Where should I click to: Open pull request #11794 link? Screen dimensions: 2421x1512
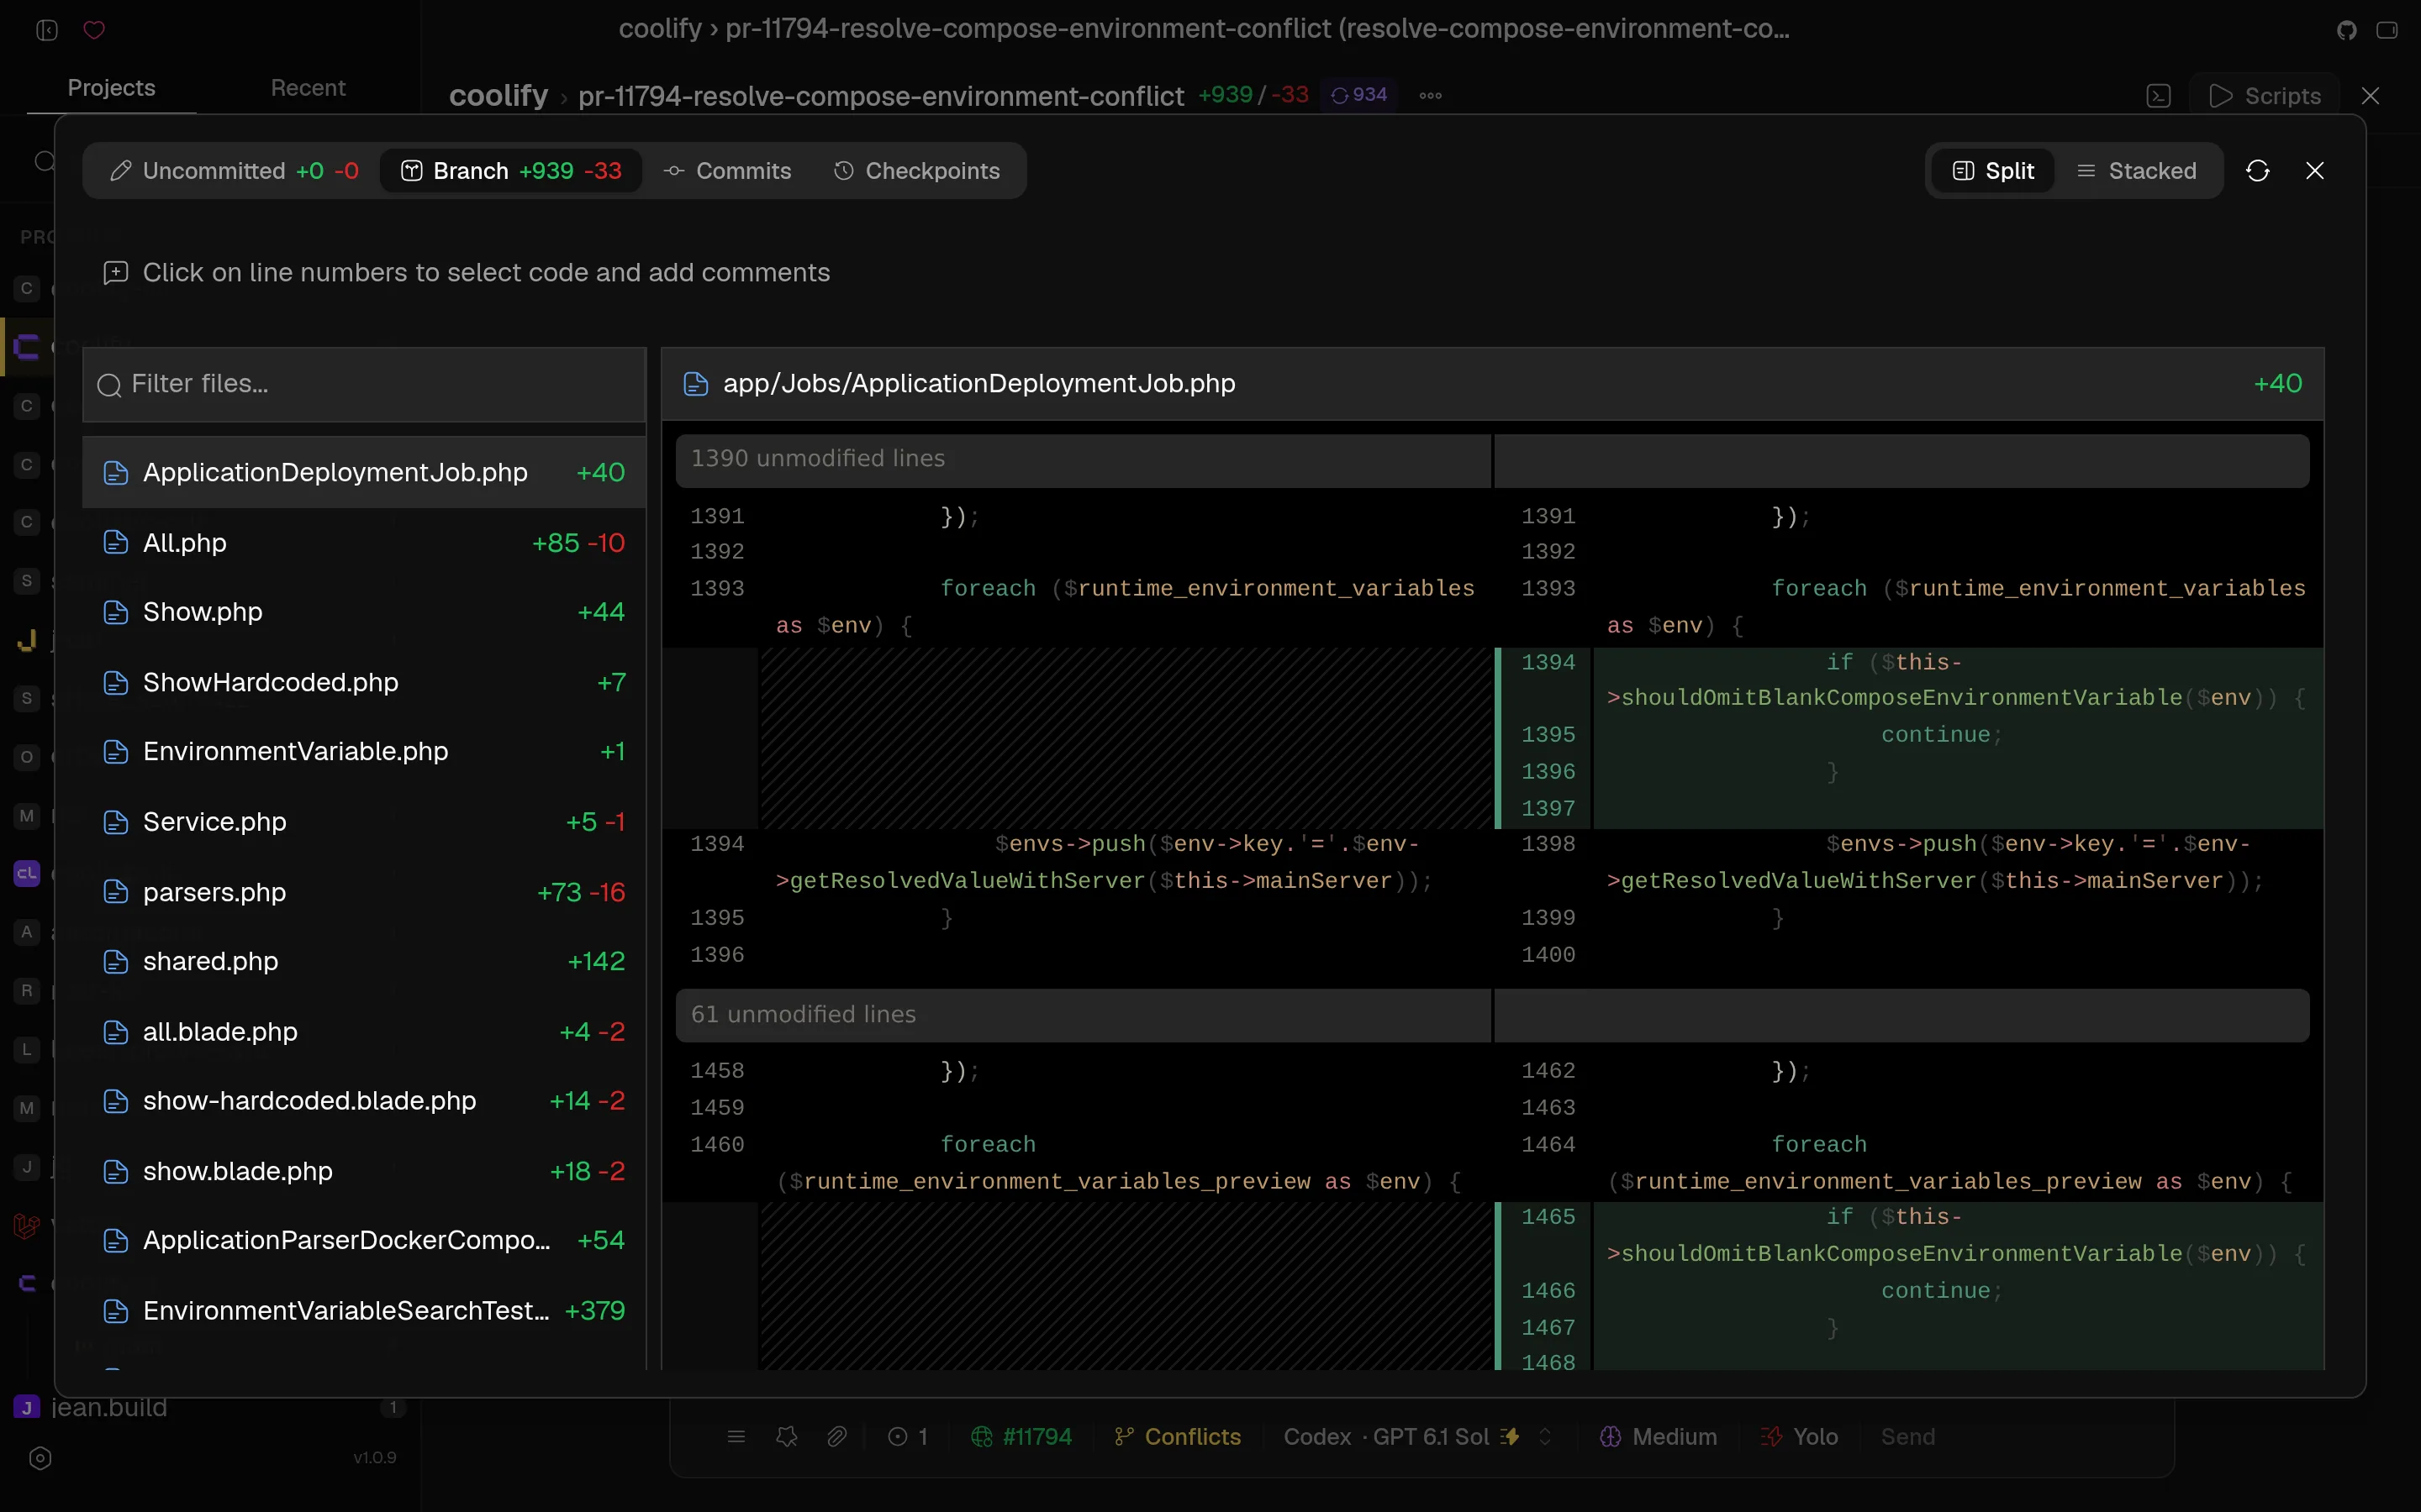[1021, 1437]
